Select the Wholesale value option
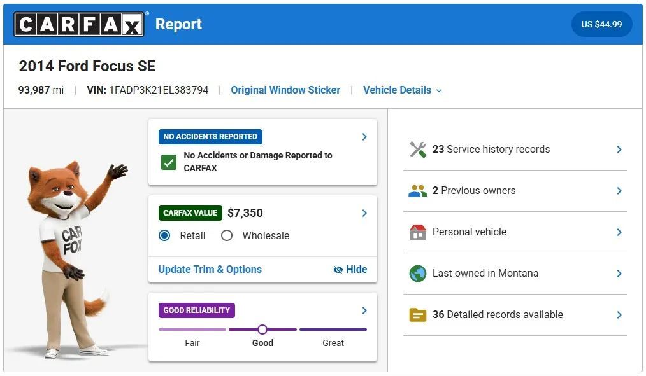The height and width of the screenshot is (376, 646). (227, 235)
